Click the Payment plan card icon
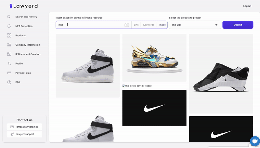Image resolution: width=260 pixels, height=148 pixels. point(9,73)
